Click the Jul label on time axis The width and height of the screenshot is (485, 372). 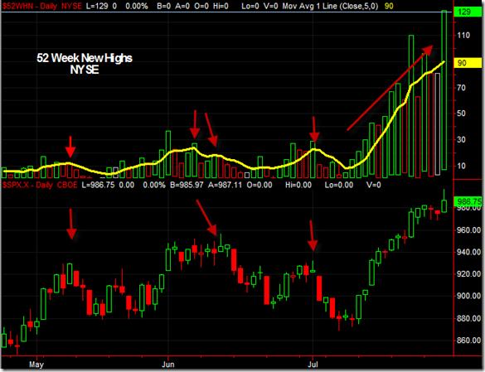click(313, 365)
